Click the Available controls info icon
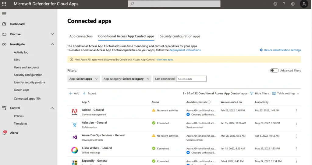Screen dimensions: 312x165 point(209,102)
